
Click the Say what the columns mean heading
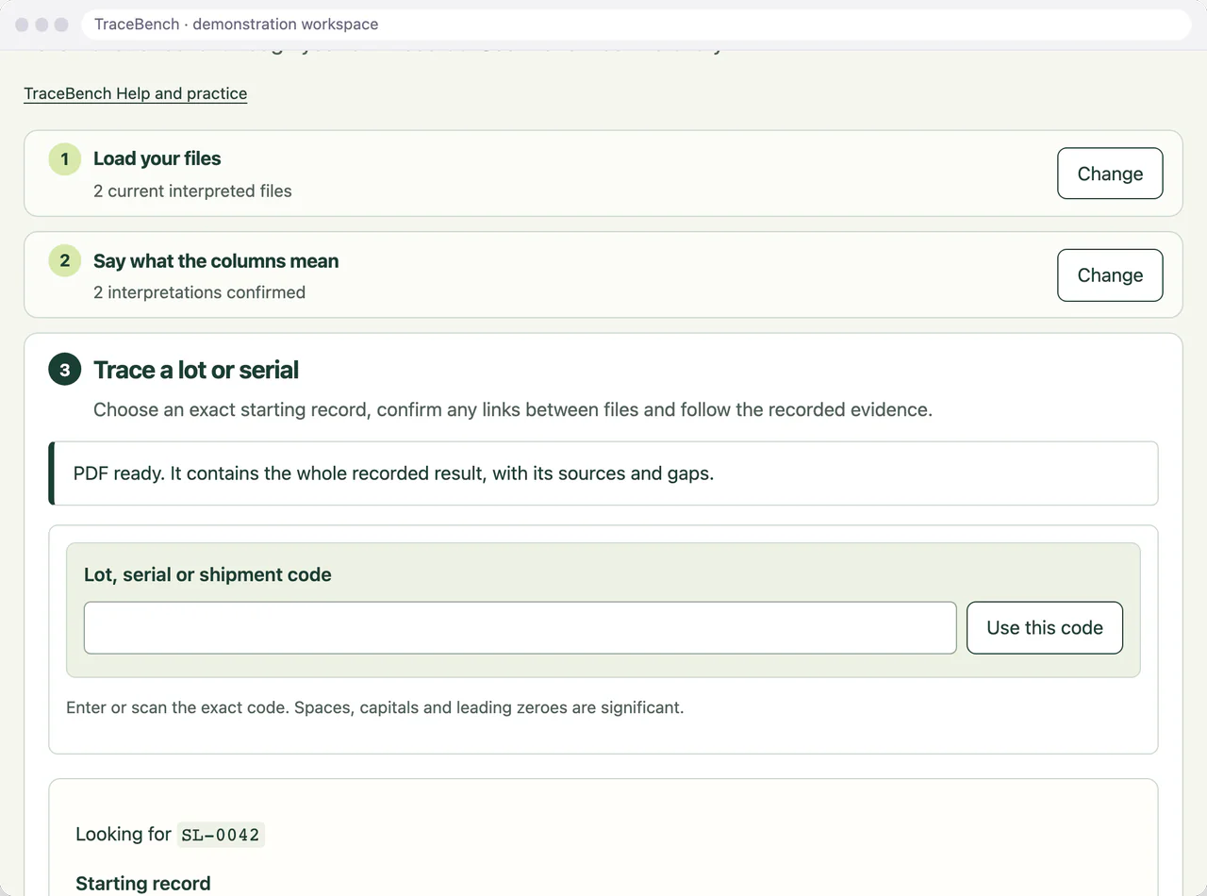click(216, 261)
